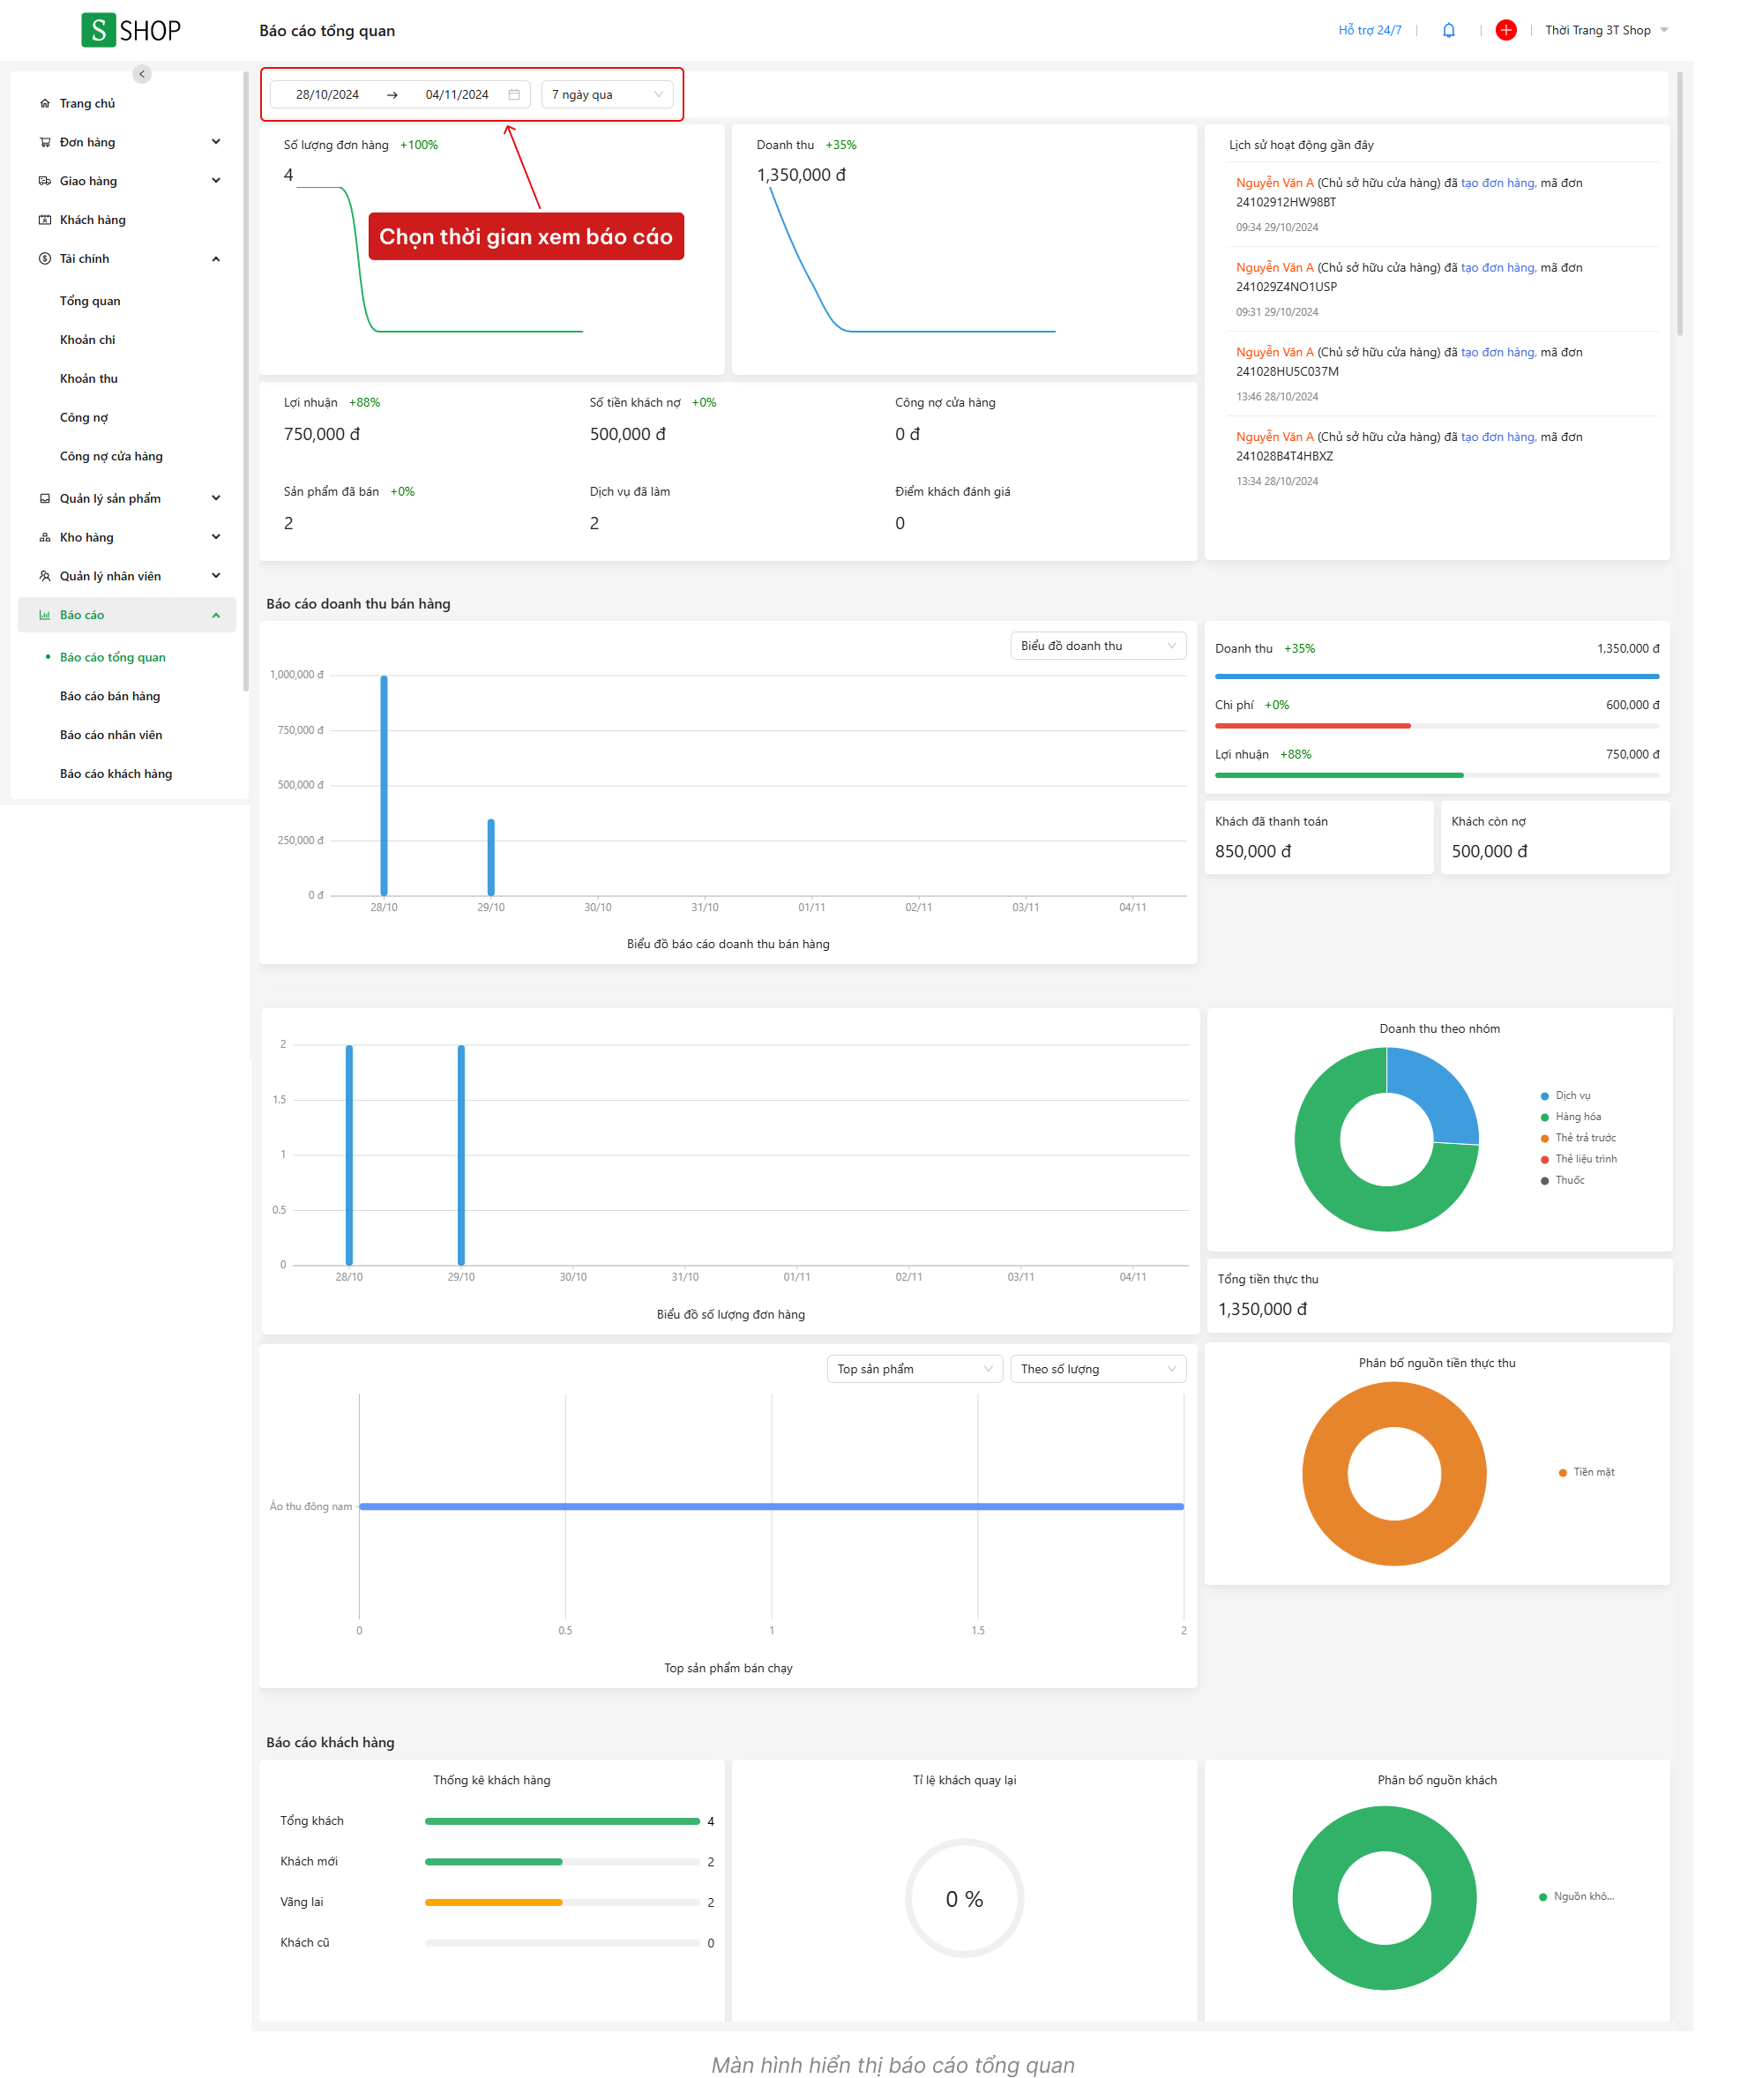
Task: Toggle the Tiền mặt legend entry
Action: pyautogui.click(x=1587, y=1472)
